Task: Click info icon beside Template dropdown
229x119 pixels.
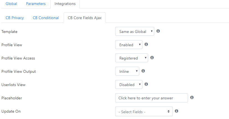Action: (158, 31)
